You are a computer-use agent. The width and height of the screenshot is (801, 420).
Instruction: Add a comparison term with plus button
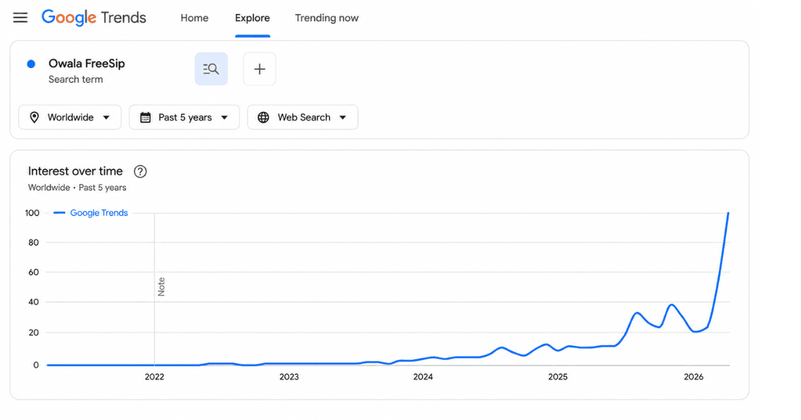click(x=260, y=69)
